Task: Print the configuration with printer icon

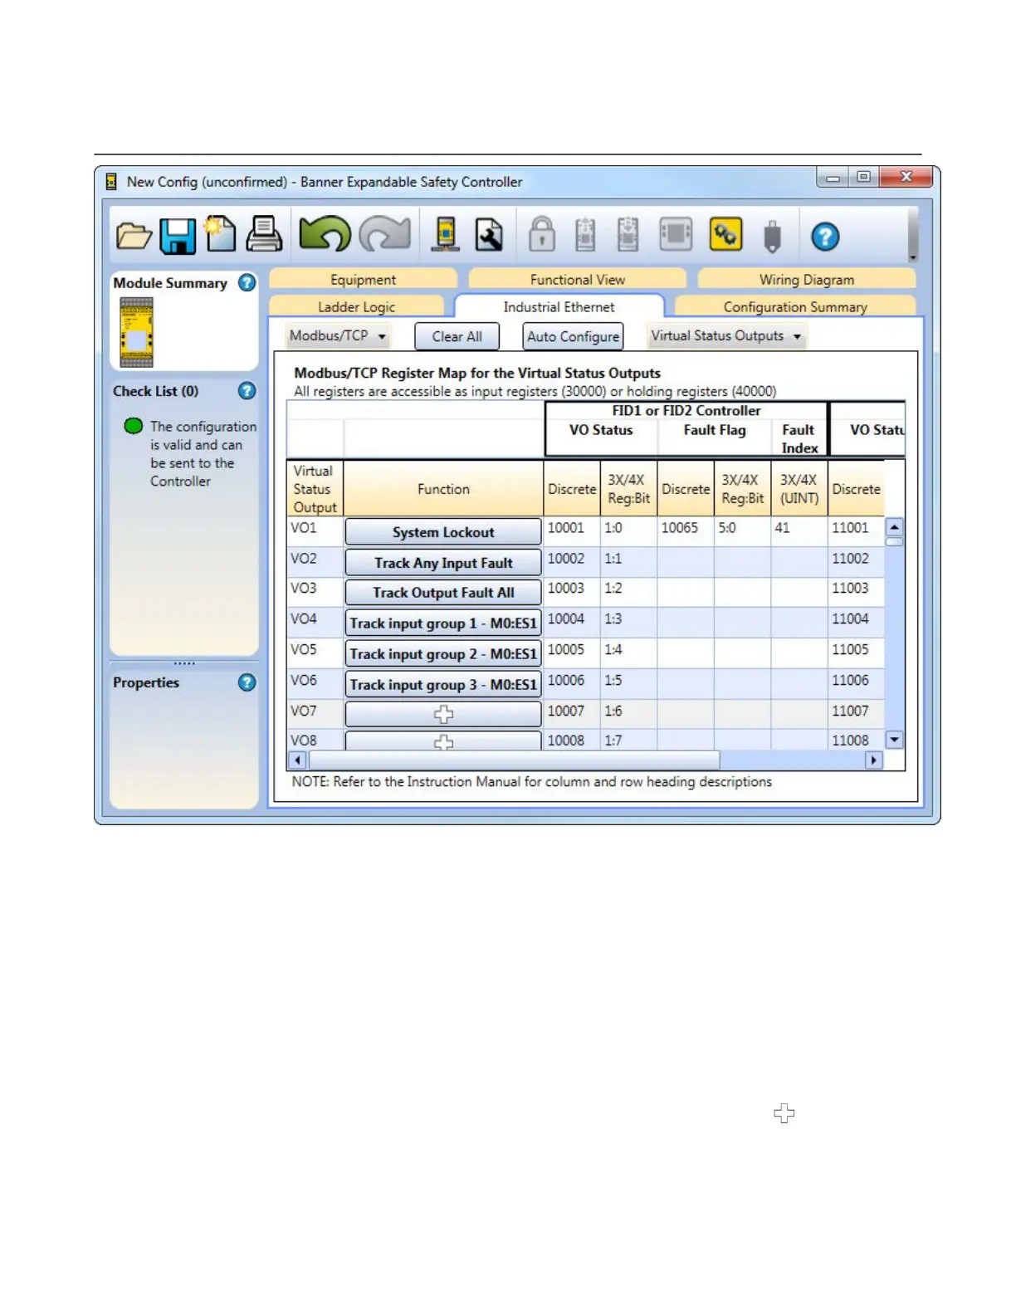Action: 264,234
